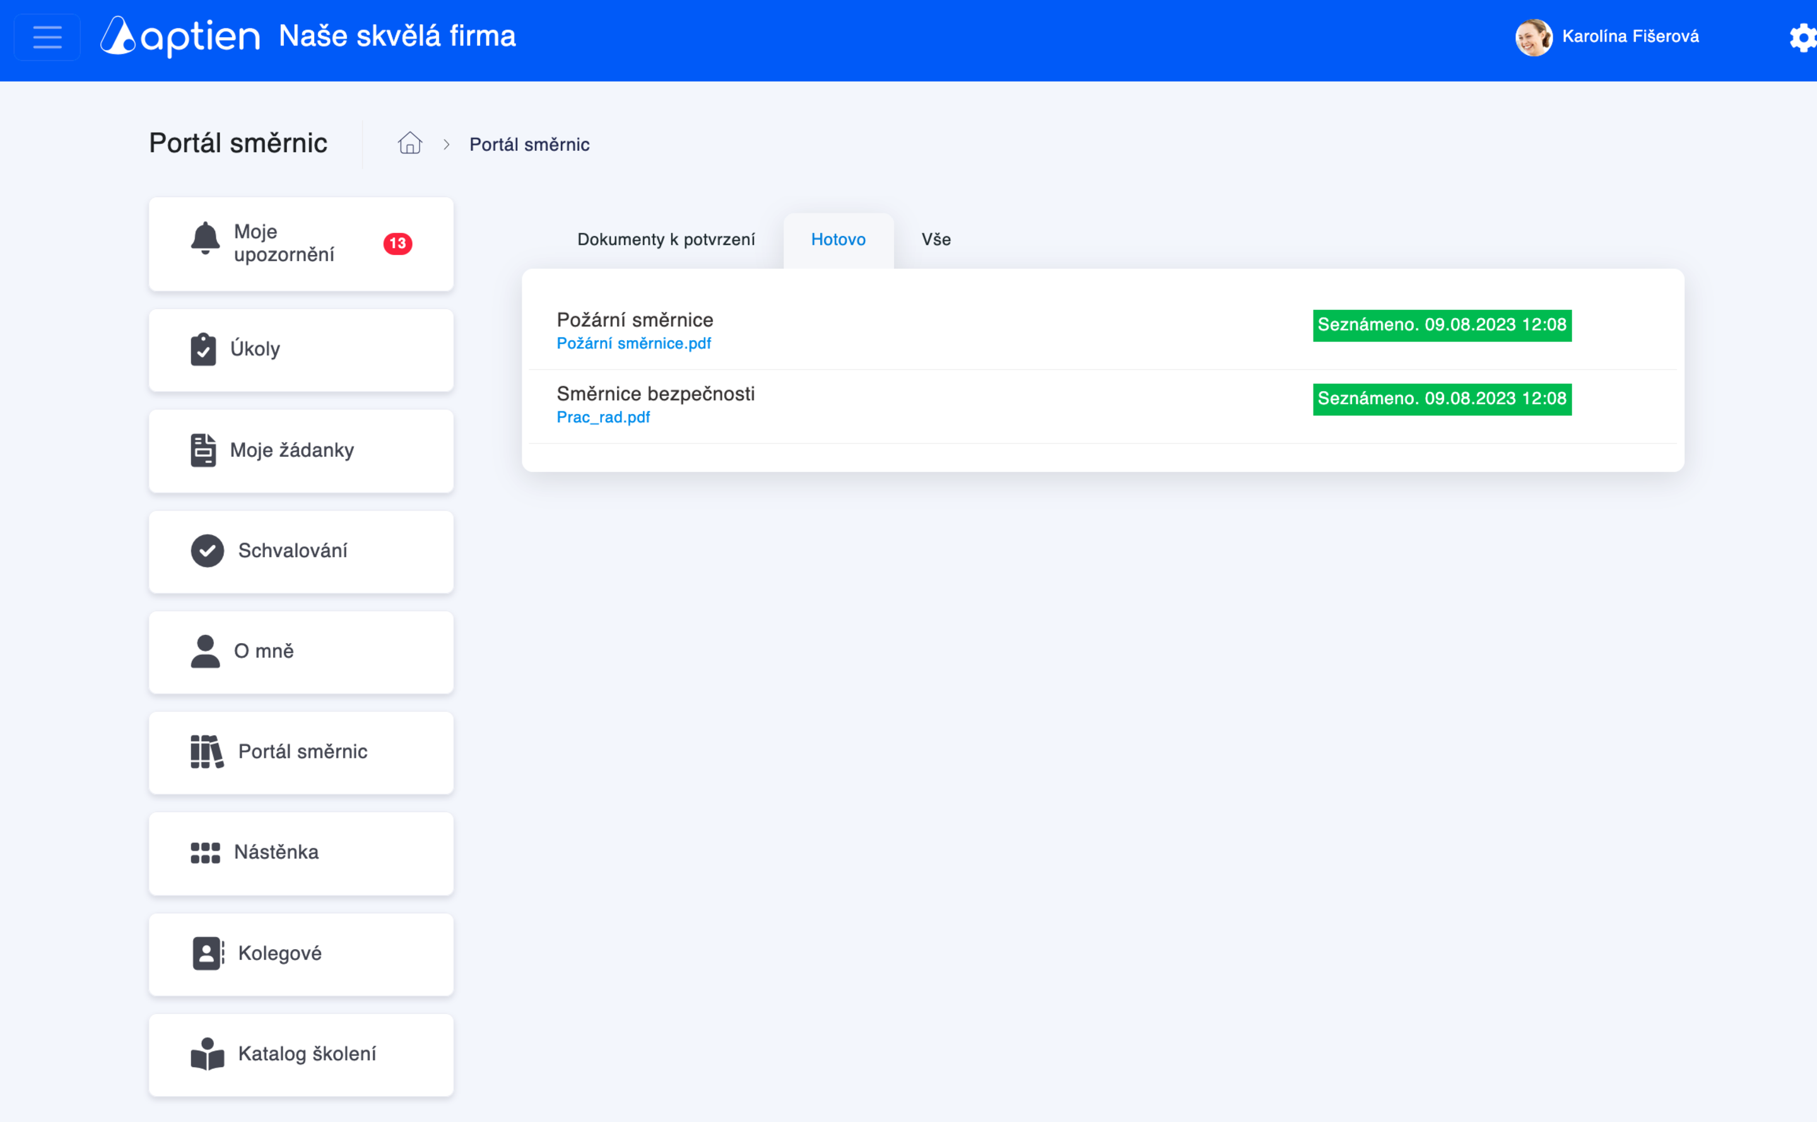Open the Úkoly card label
1817x1122 pixels.
coord(254,349)
